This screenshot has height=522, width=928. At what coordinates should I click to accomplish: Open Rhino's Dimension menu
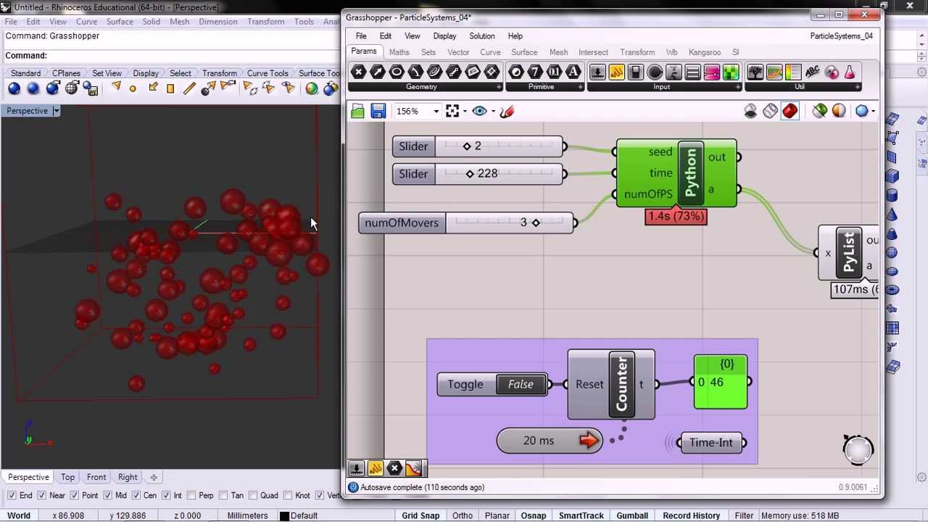[218, 22]
